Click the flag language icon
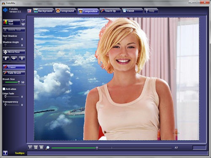The height and width of the screenshot is (158, 211). (30, 11)
